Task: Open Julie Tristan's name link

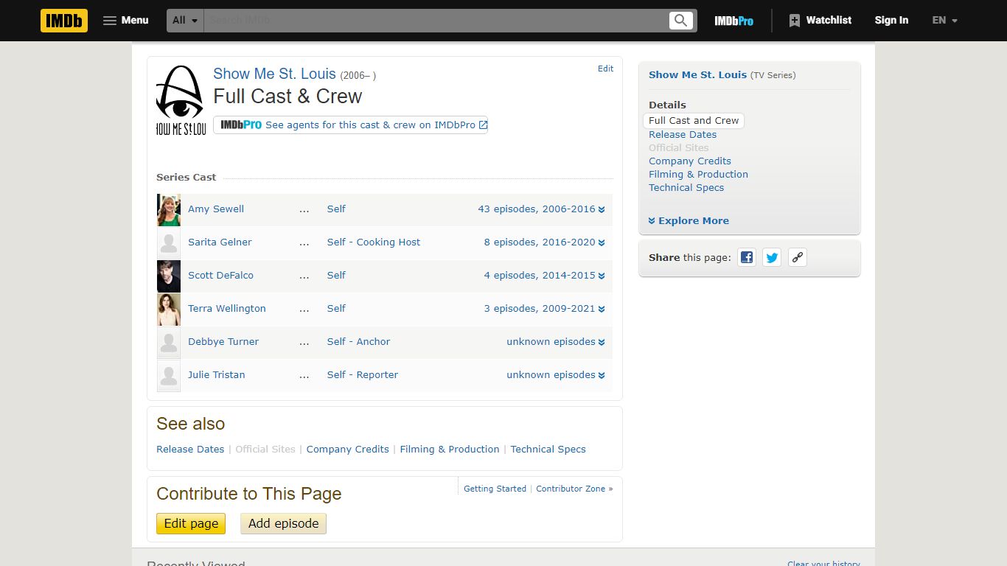Action: coord(216,375)
